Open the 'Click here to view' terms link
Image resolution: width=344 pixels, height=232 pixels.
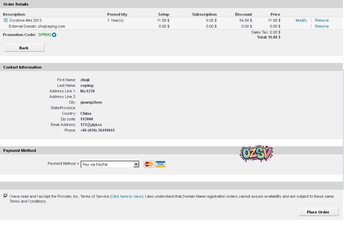tap(126, 196)
